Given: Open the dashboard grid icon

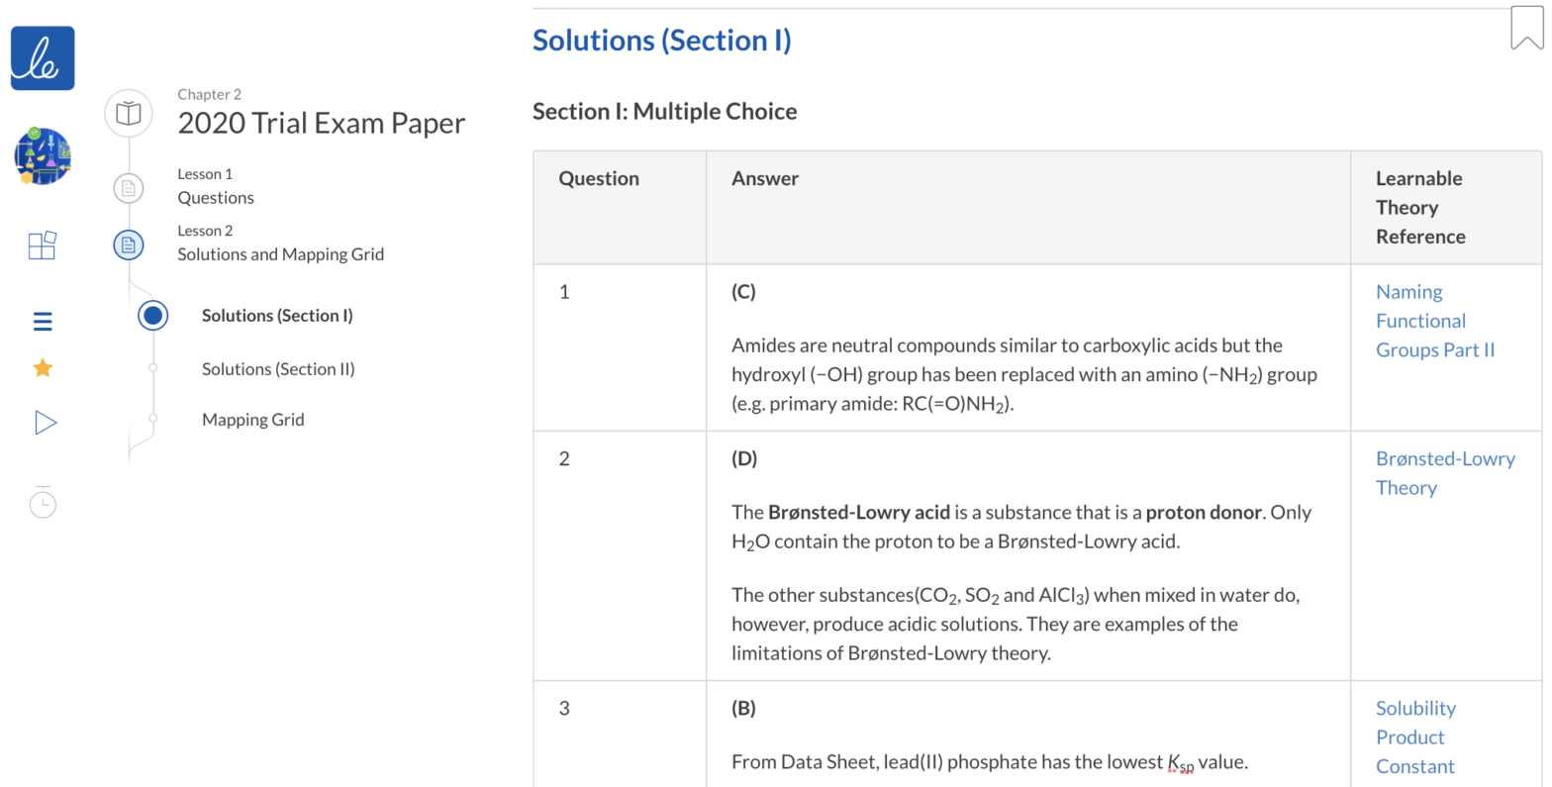Looking at the screenshot, I should (x=42, y=245).
